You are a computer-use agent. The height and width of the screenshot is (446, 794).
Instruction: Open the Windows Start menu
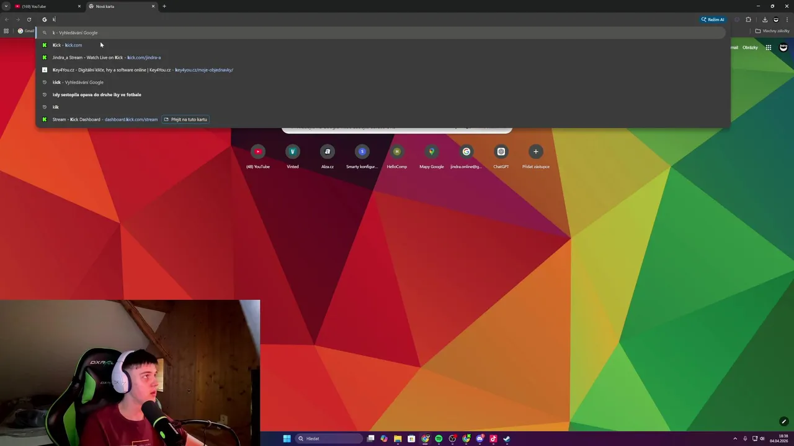[x=287, y=439]
